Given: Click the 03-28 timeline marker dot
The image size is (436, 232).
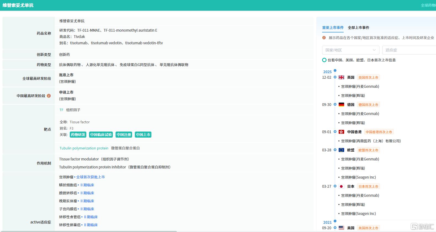Looking at the screenshot, I should 335,150.
